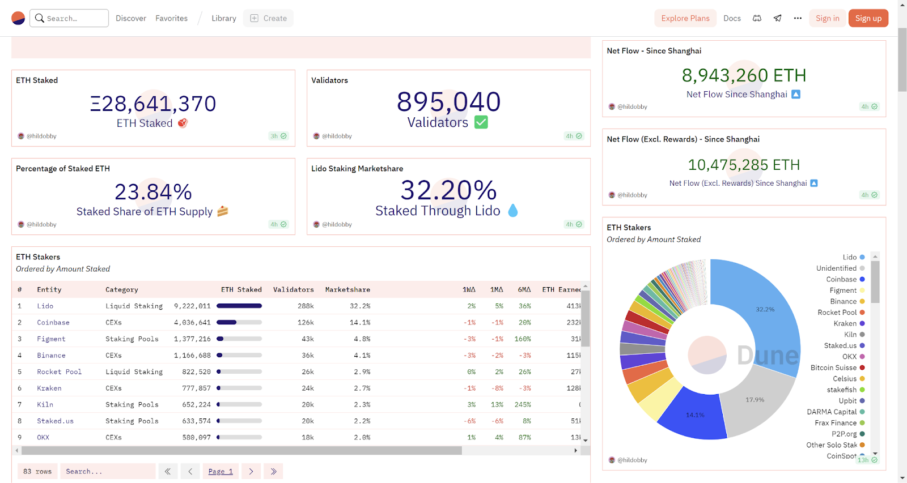Open the Page 1 selector
Image resolution: width=907 pixels, height=483 pixels.
[221, 471]
